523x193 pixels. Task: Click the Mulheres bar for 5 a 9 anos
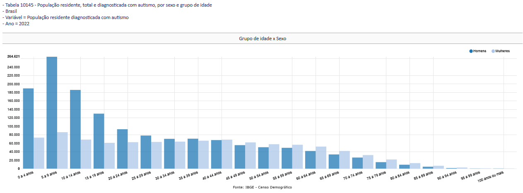pyautogui.click(x=63, y=150)
